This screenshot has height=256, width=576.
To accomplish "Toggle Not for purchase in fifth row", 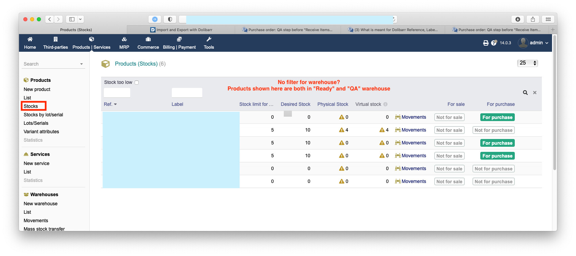I will (493, 169).
